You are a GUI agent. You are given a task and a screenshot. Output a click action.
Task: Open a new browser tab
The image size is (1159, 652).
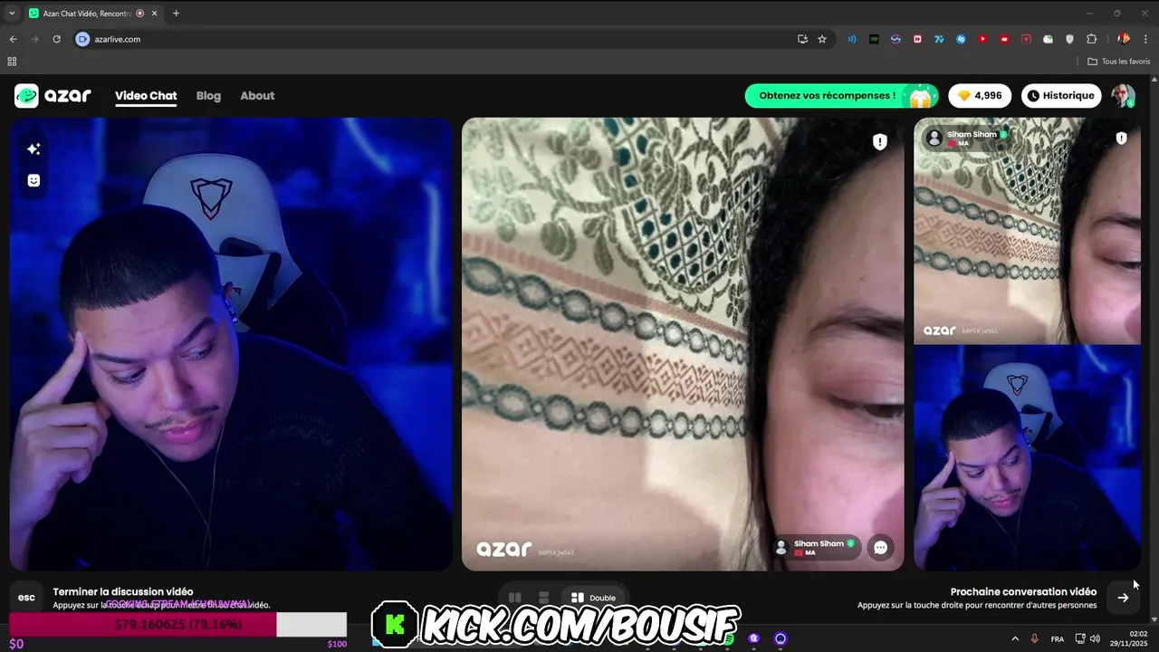176,14
